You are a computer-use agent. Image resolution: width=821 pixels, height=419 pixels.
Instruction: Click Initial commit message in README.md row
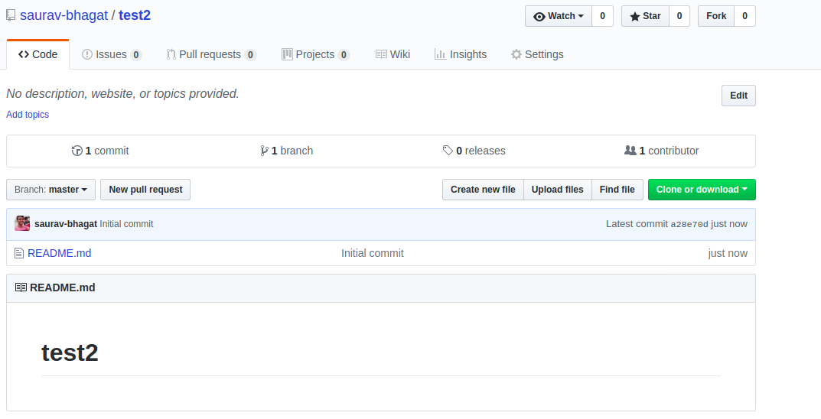(x=373, y=253)
